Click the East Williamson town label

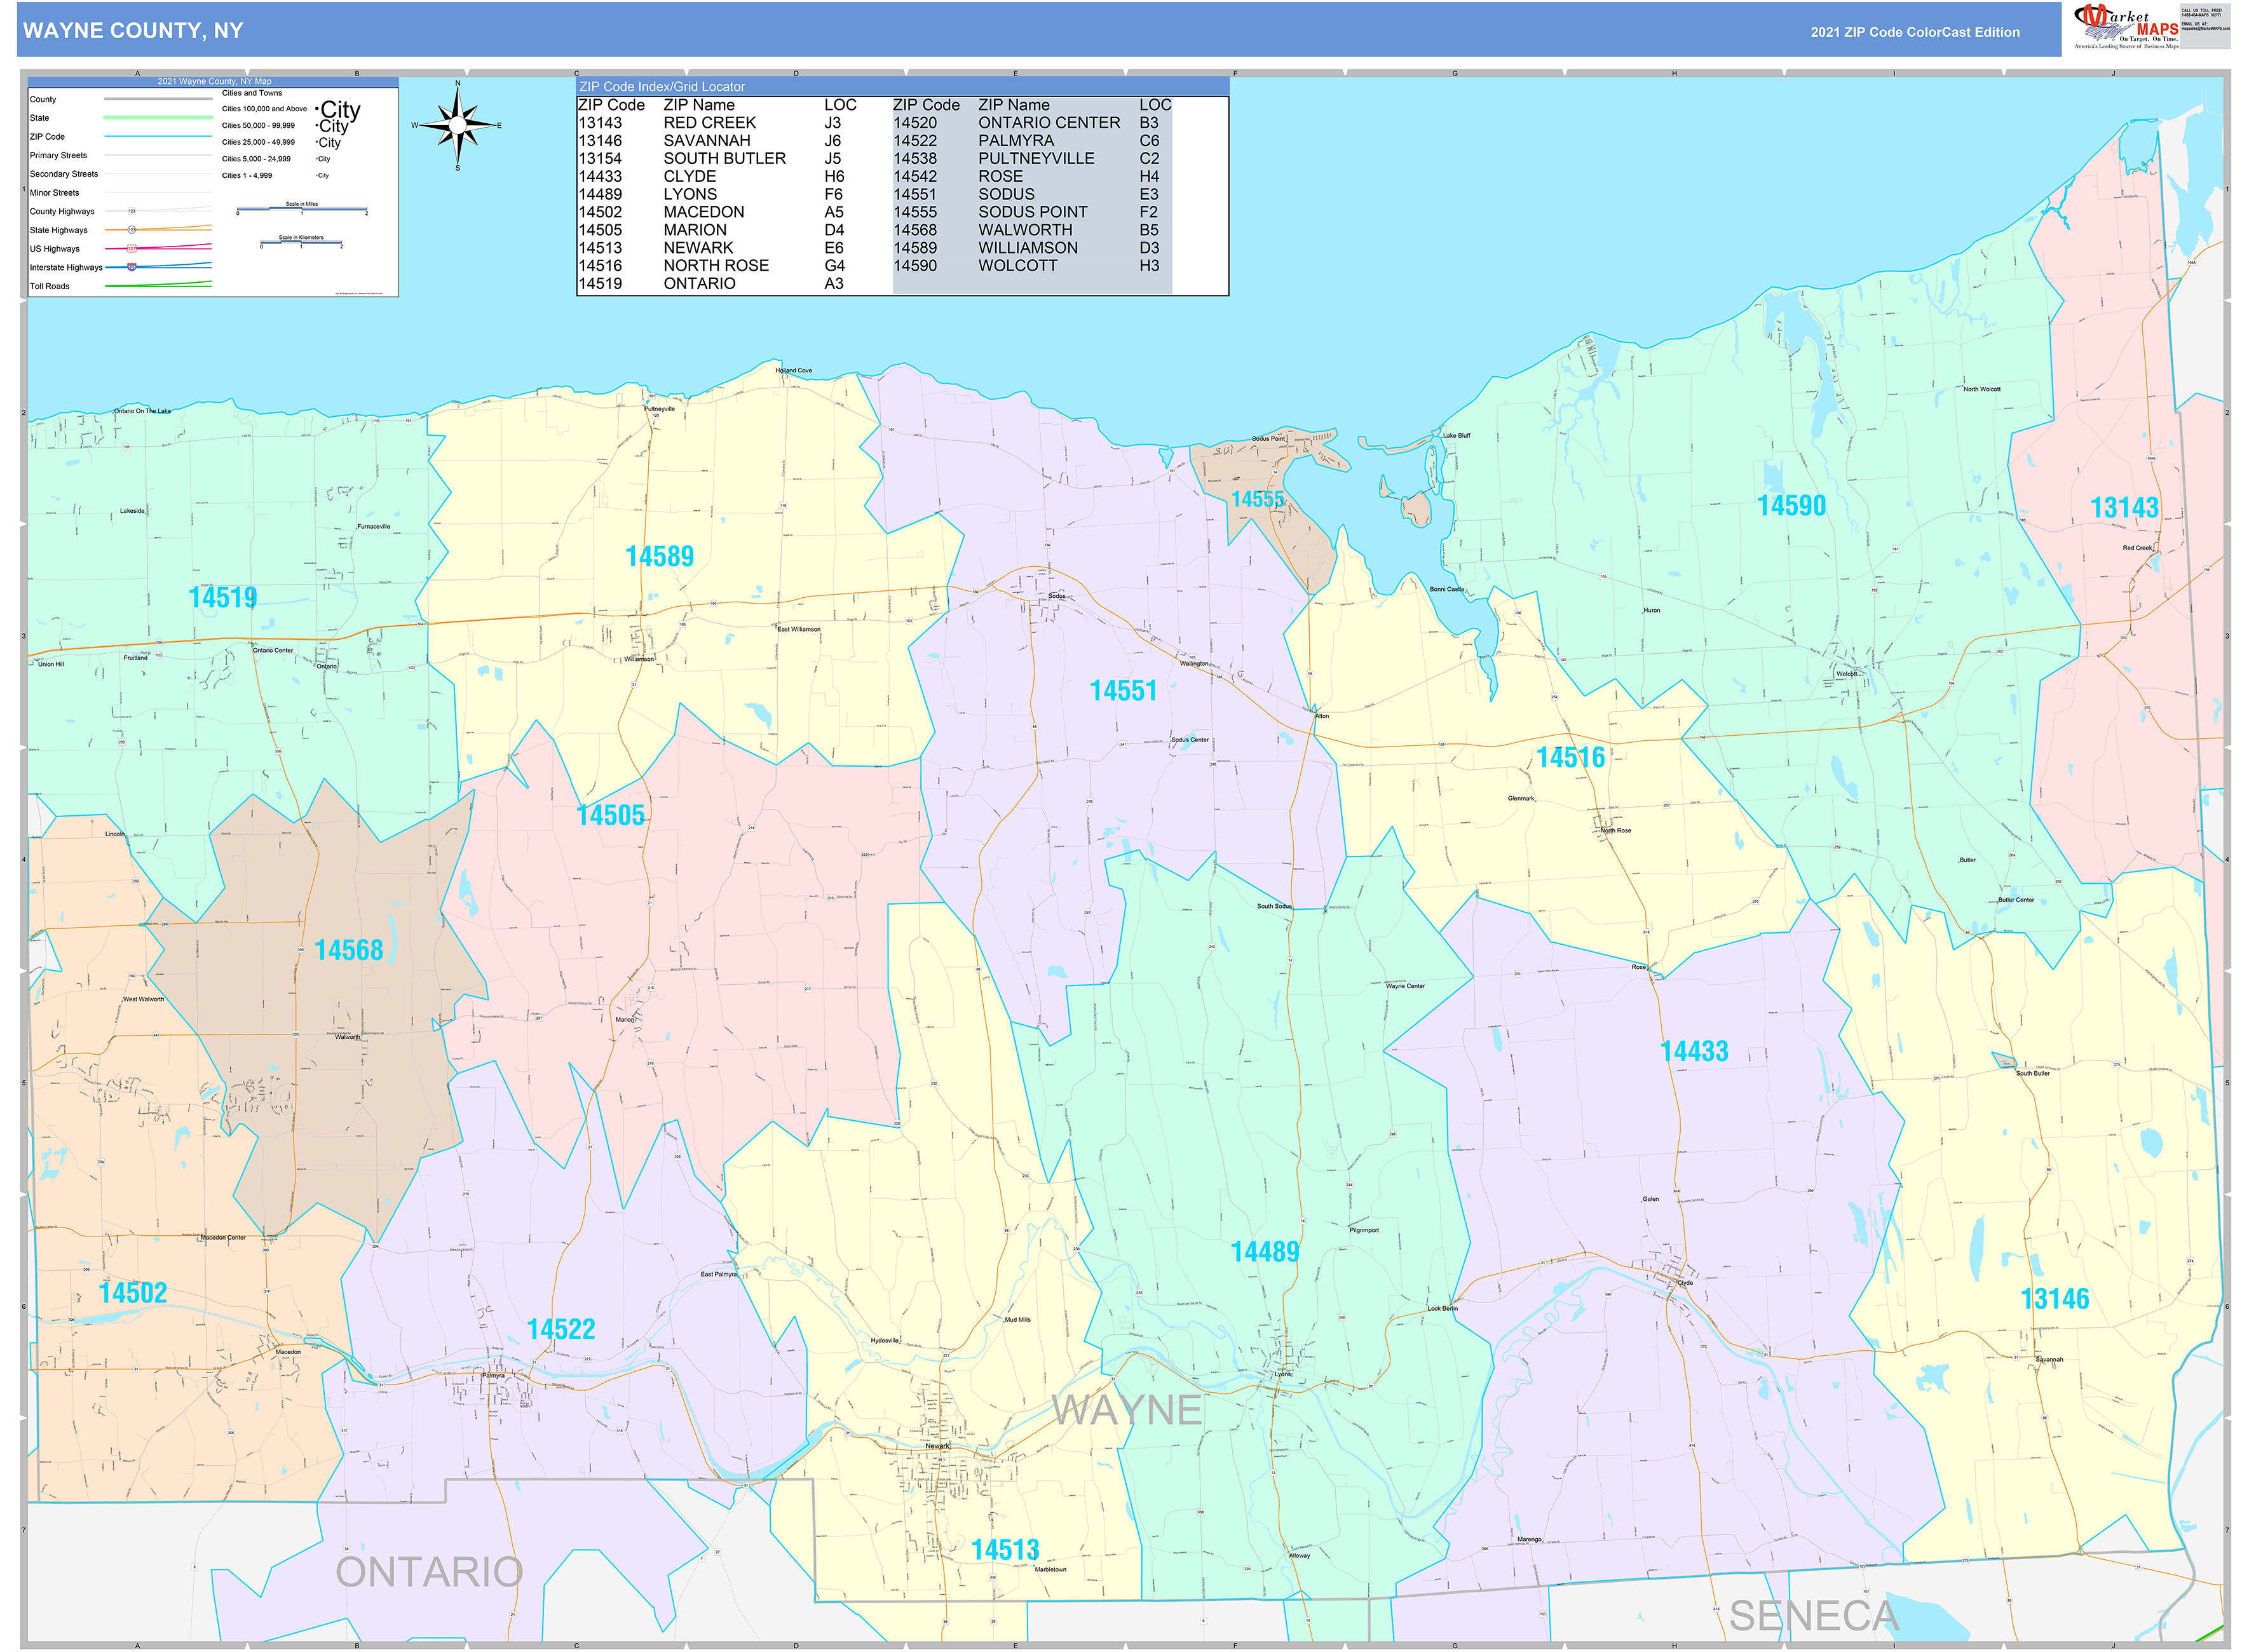click(x=798, y=629)
